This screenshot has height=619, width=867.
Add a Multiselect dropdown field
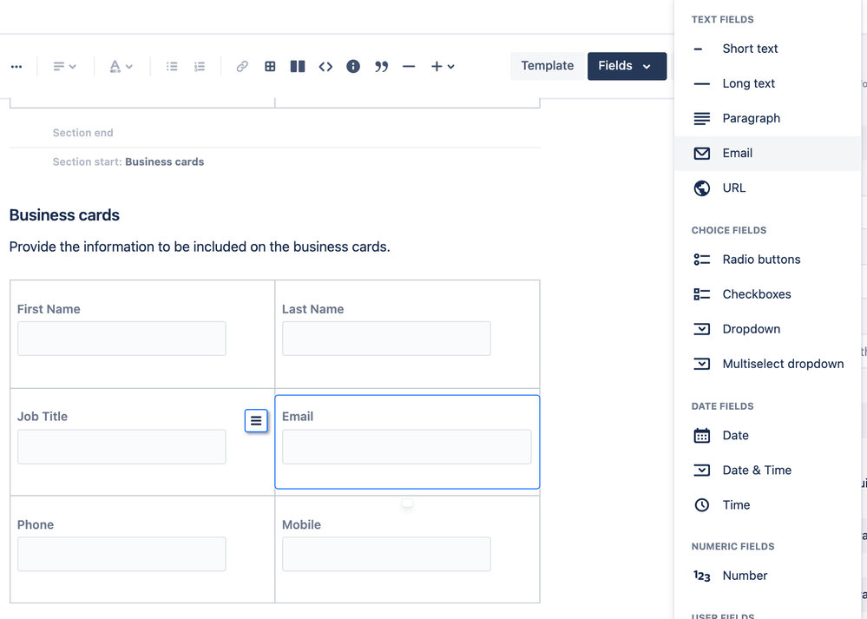pyautogui.click(x=767, y=364)
